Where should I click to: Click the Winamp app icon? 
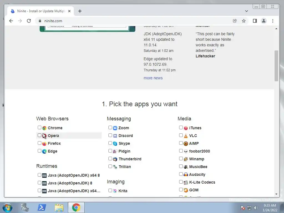[x=186, y=159]
